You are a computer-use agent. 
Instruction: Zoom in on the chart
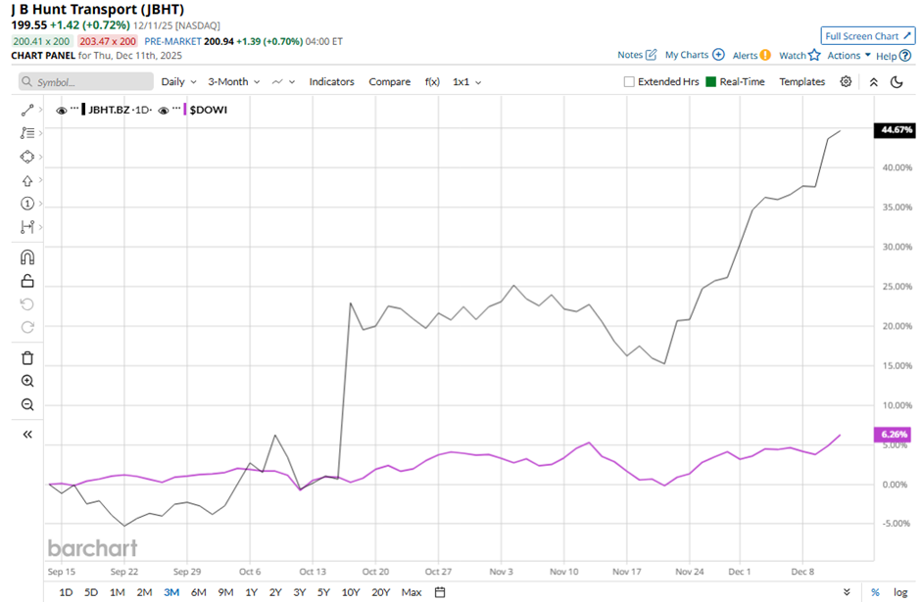[x=27, y=381]
